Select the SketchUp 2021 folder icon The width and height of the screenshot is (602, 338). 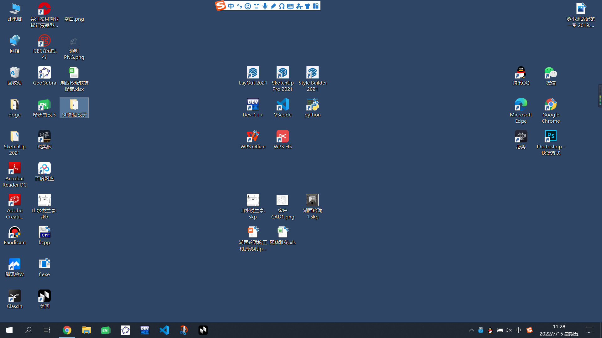click(14, 143)
